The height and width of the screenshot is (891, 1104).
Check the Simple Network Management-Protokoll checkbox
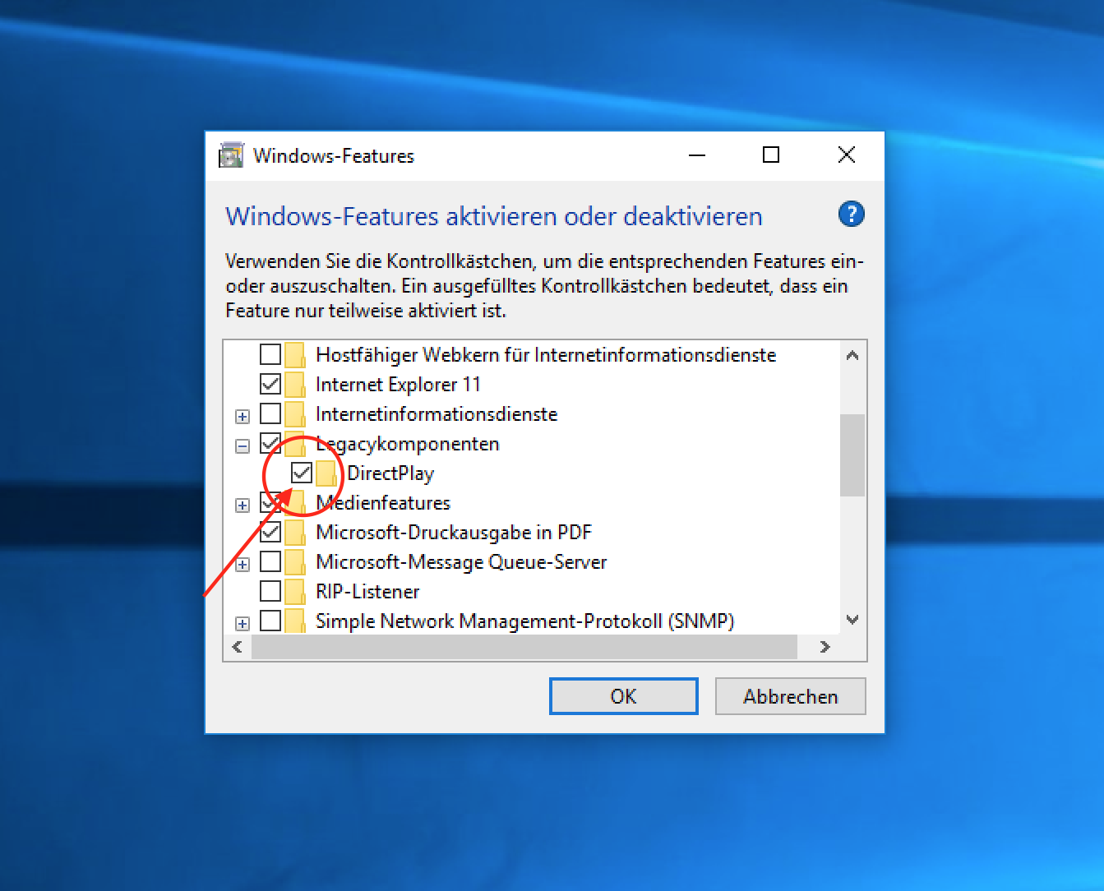pos(270,621)
